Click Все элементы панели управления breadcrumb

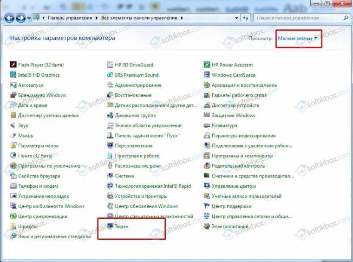(x=139, y=18)
